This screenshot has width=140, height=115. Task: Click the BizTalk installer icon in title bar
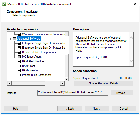pyautogui.click(x=4, y=4)
